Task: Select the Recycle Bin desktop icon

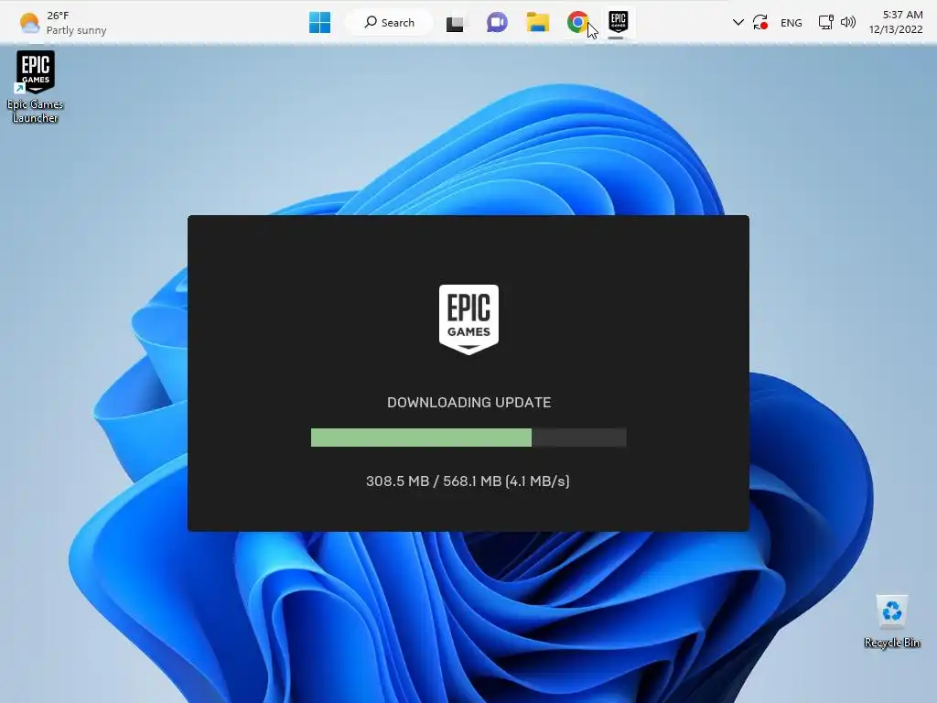Action: point(891,622)
